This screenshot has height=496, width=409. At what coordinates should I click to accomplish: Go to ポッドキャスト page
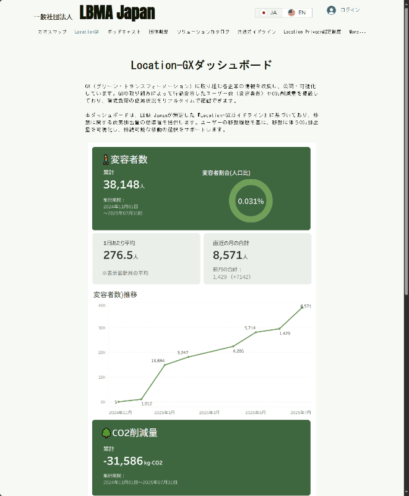pyautogui.click(x=124, y=32)
